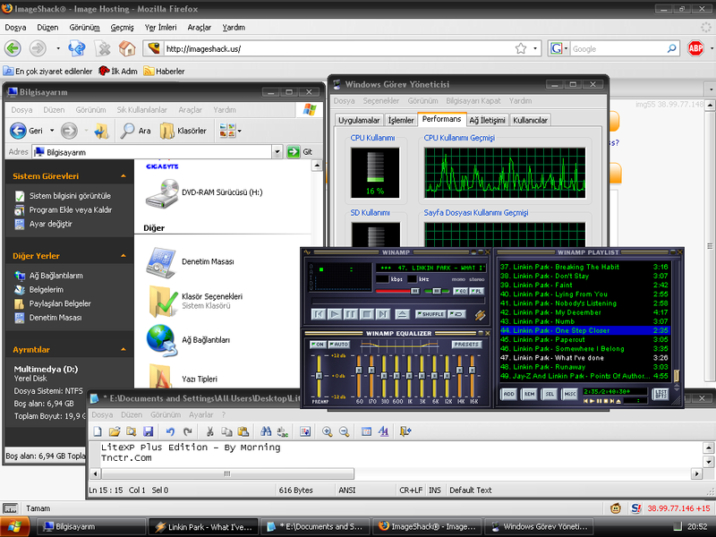Viewport: 716px width, 537px height.
Task: Toggle the equalizer AUTO button
Action: pos(338,345)
